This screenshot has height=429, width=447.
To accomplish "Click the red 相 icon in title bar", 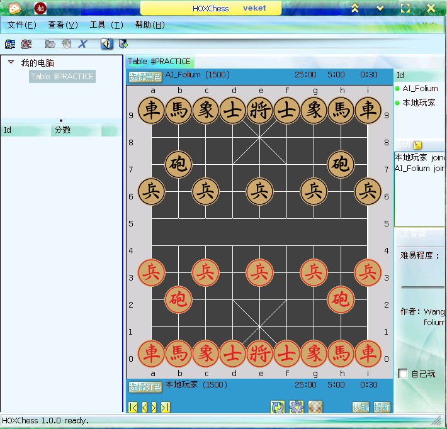I will click(x=40, y=8).
